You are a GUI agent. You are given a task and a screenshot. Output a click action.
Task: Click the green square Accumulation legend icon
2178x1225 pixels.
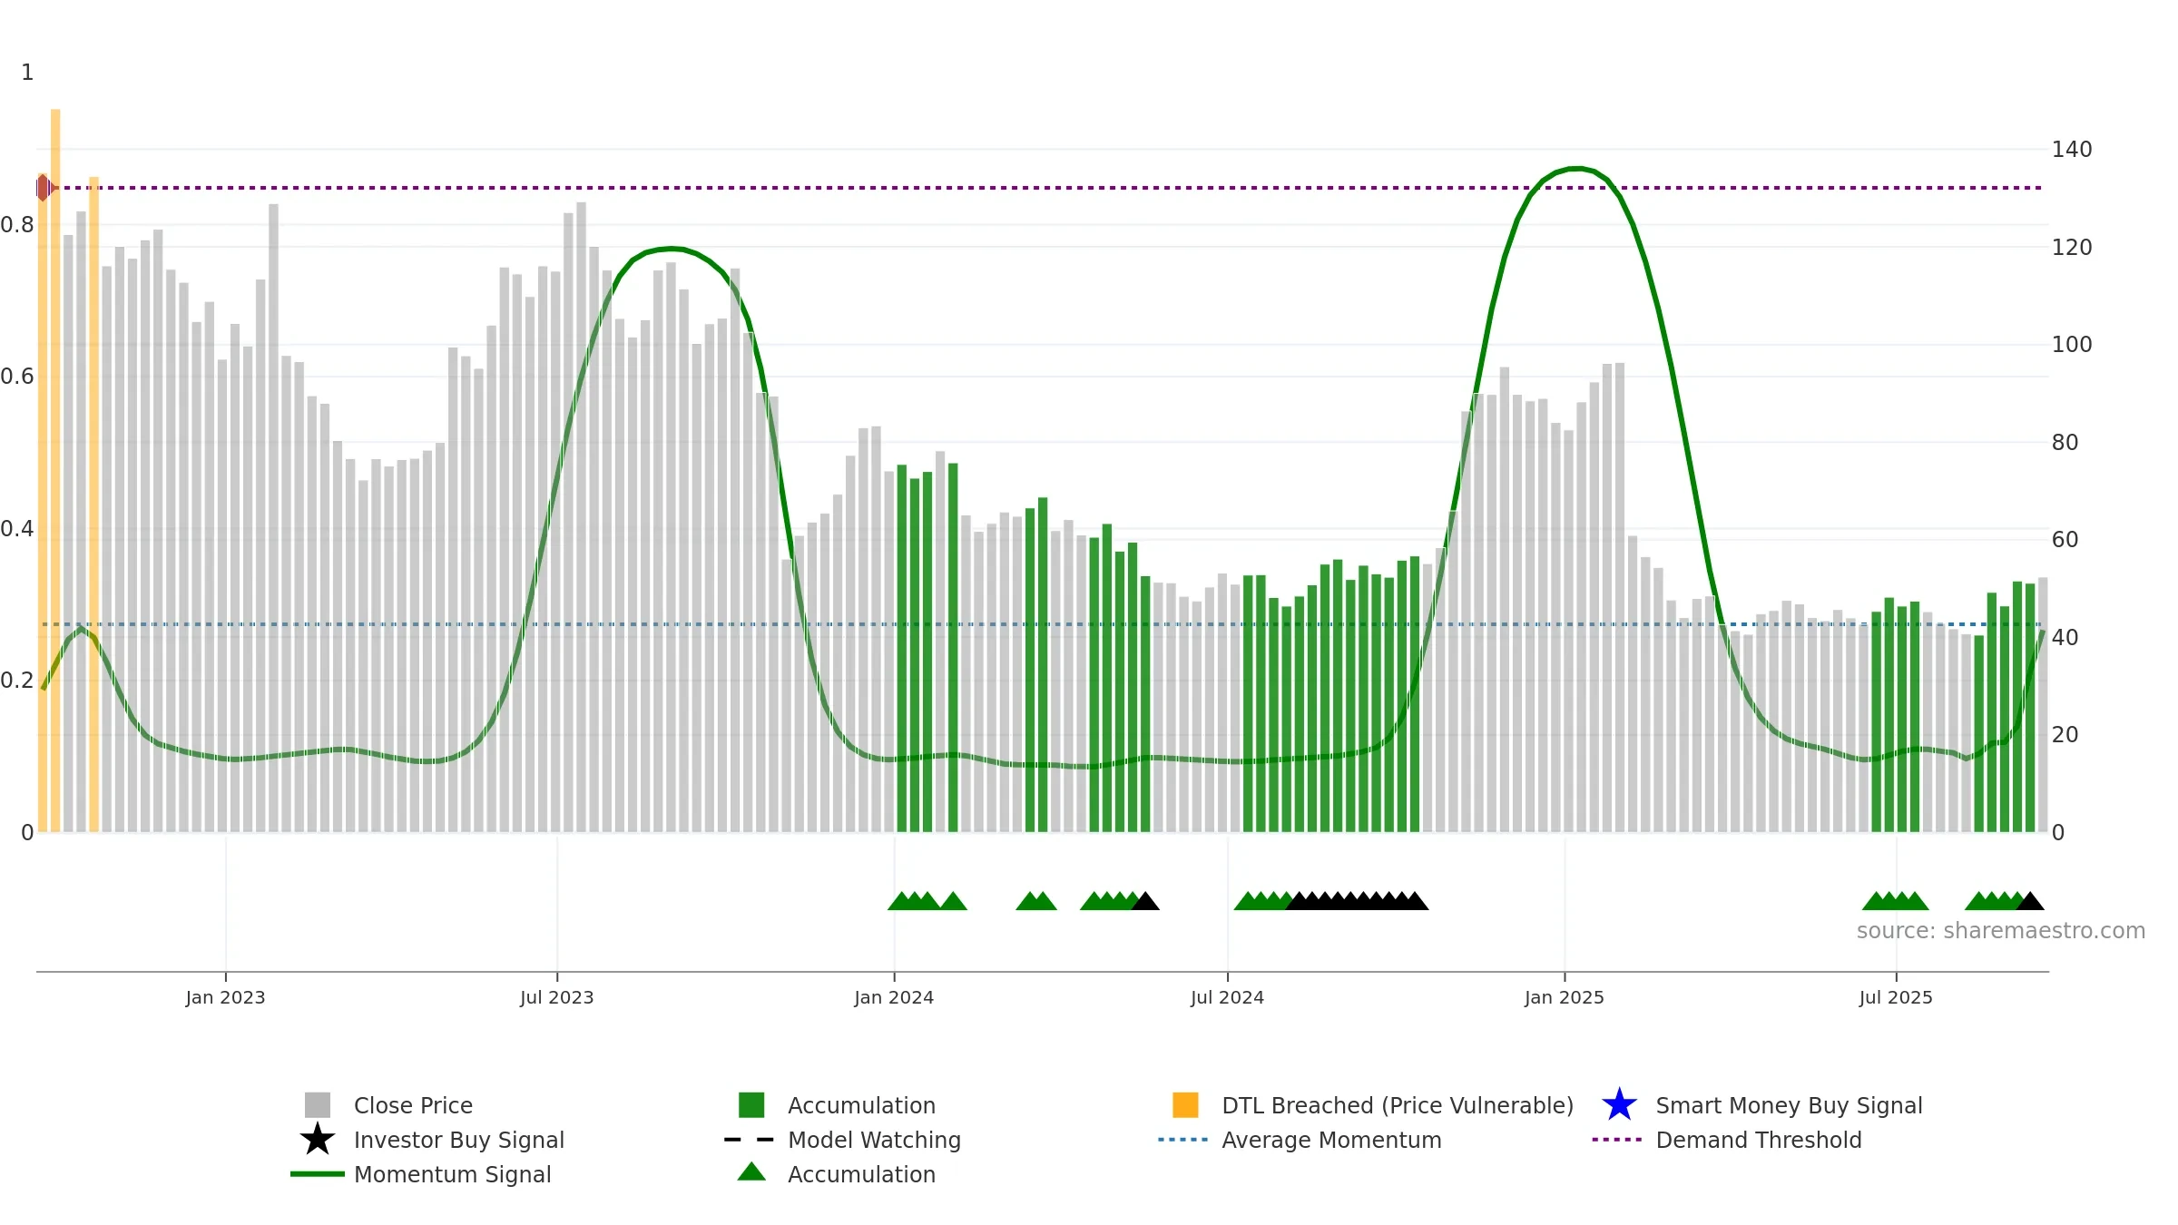(751, 1105)
